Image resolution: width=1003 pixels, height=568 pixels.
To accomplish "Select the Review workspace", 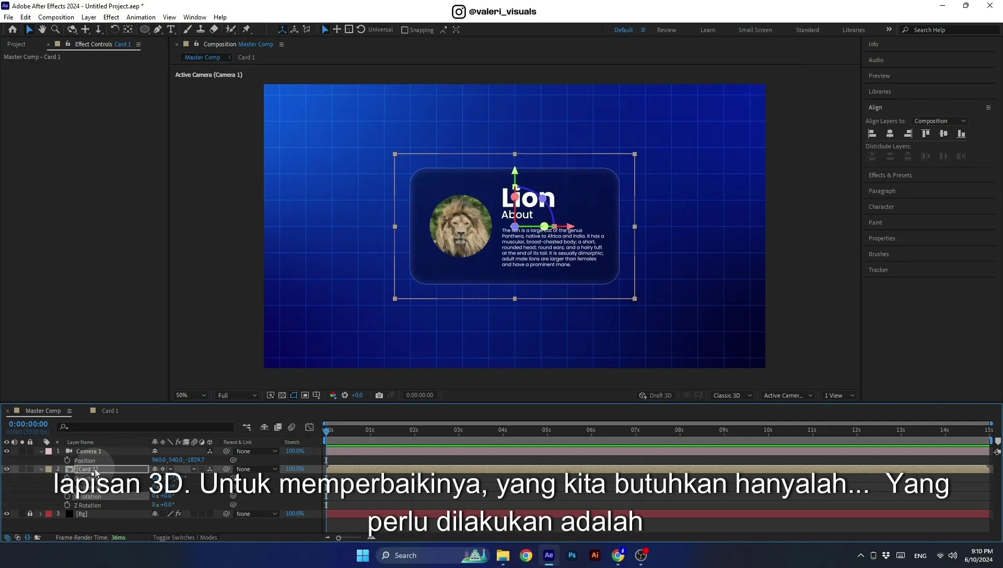I will point(666,30).
